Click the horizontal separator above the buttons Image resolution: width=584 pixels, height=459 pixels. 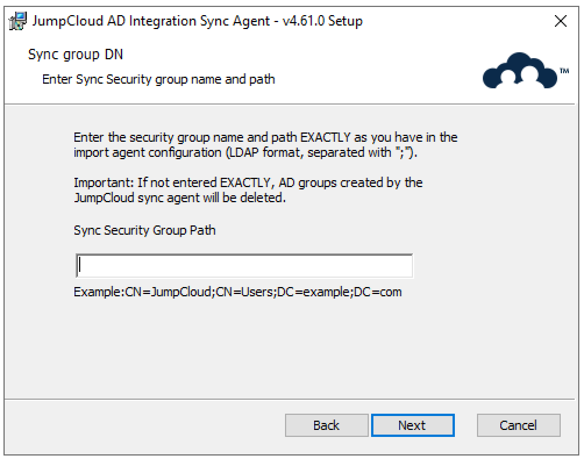(x=291, y=400)
